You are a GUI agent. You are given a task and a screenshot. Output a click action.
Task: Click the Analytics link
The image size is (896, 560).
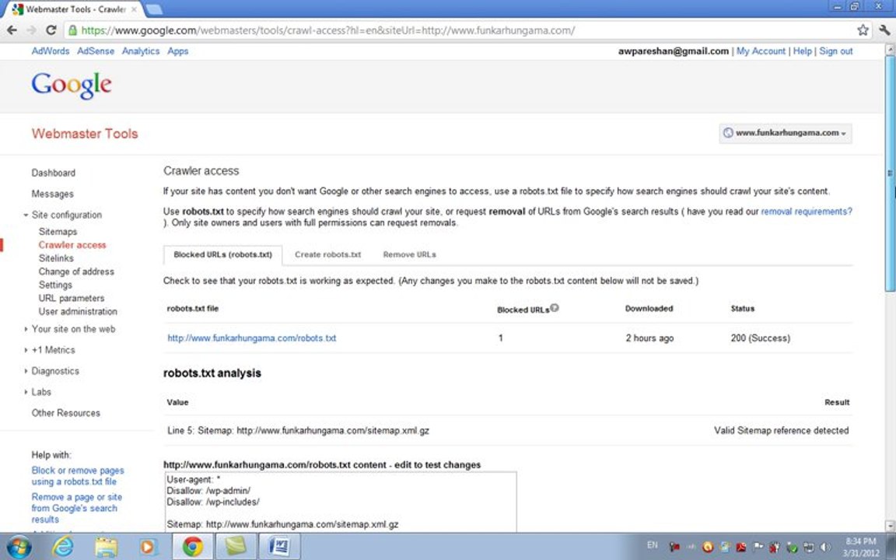[141, 51]
